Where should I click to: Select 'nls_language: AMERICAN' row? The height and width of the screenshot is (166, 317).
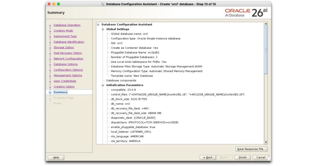tap(127, 136)
